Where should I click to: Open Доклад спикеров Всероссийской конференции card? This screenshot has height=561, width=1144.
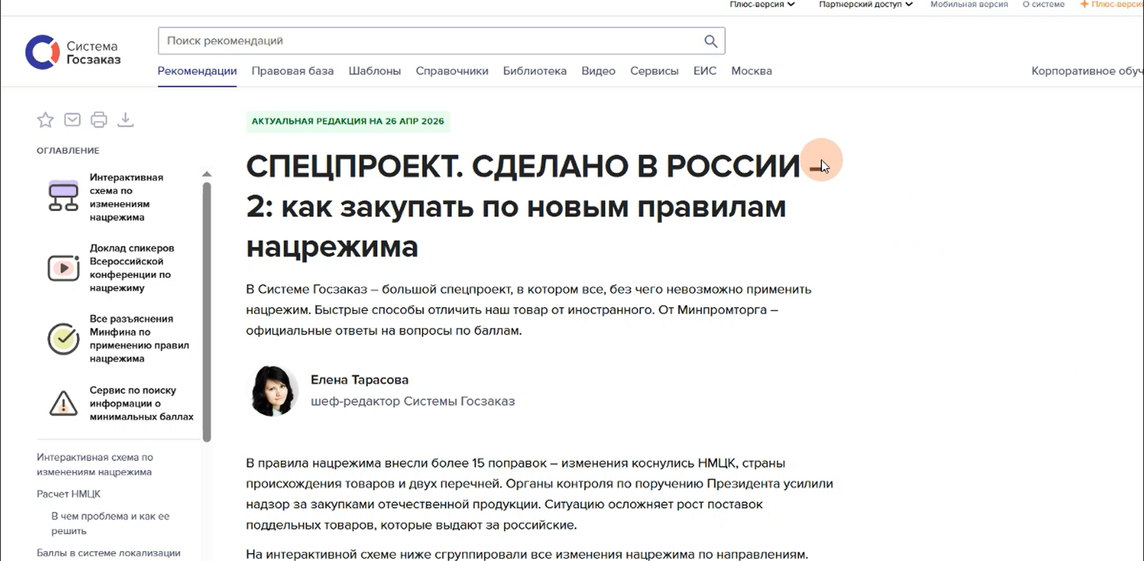[x=121, y=268]
